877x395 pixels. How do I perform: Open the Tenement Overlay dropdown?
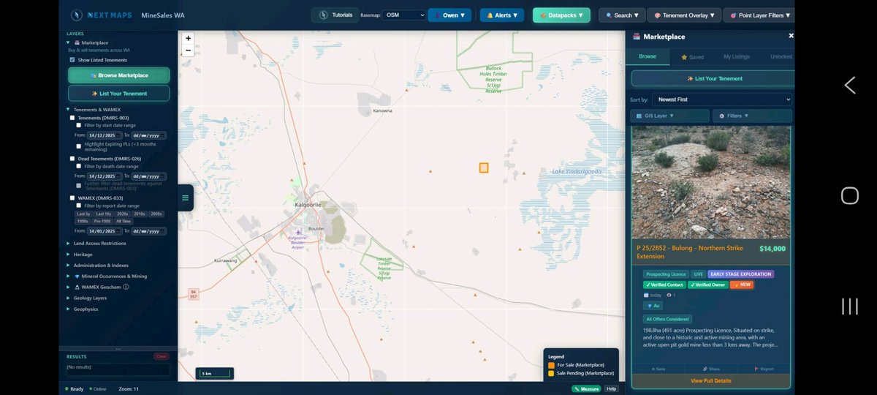pyautogui.click(x=685, y=15)
